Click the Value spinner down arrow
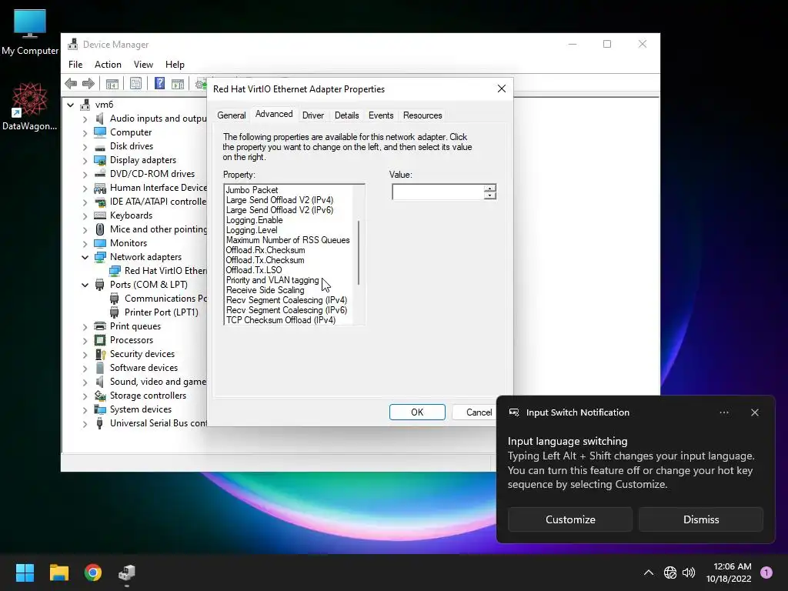Image resolution: width=788 pixels, height=591 pixels. point(490,195)
